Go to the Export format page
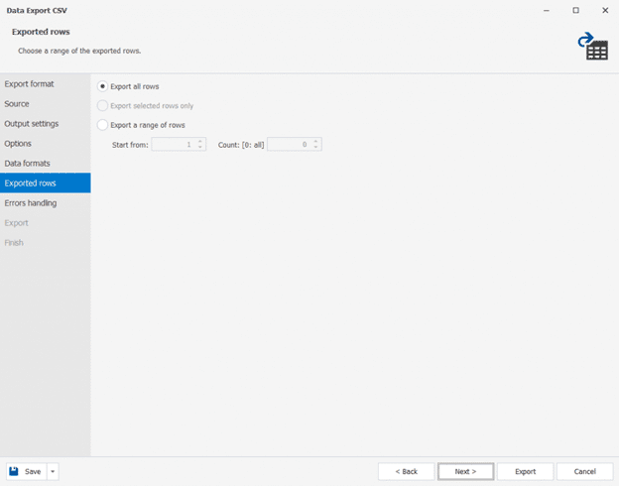 pos(30,84)
